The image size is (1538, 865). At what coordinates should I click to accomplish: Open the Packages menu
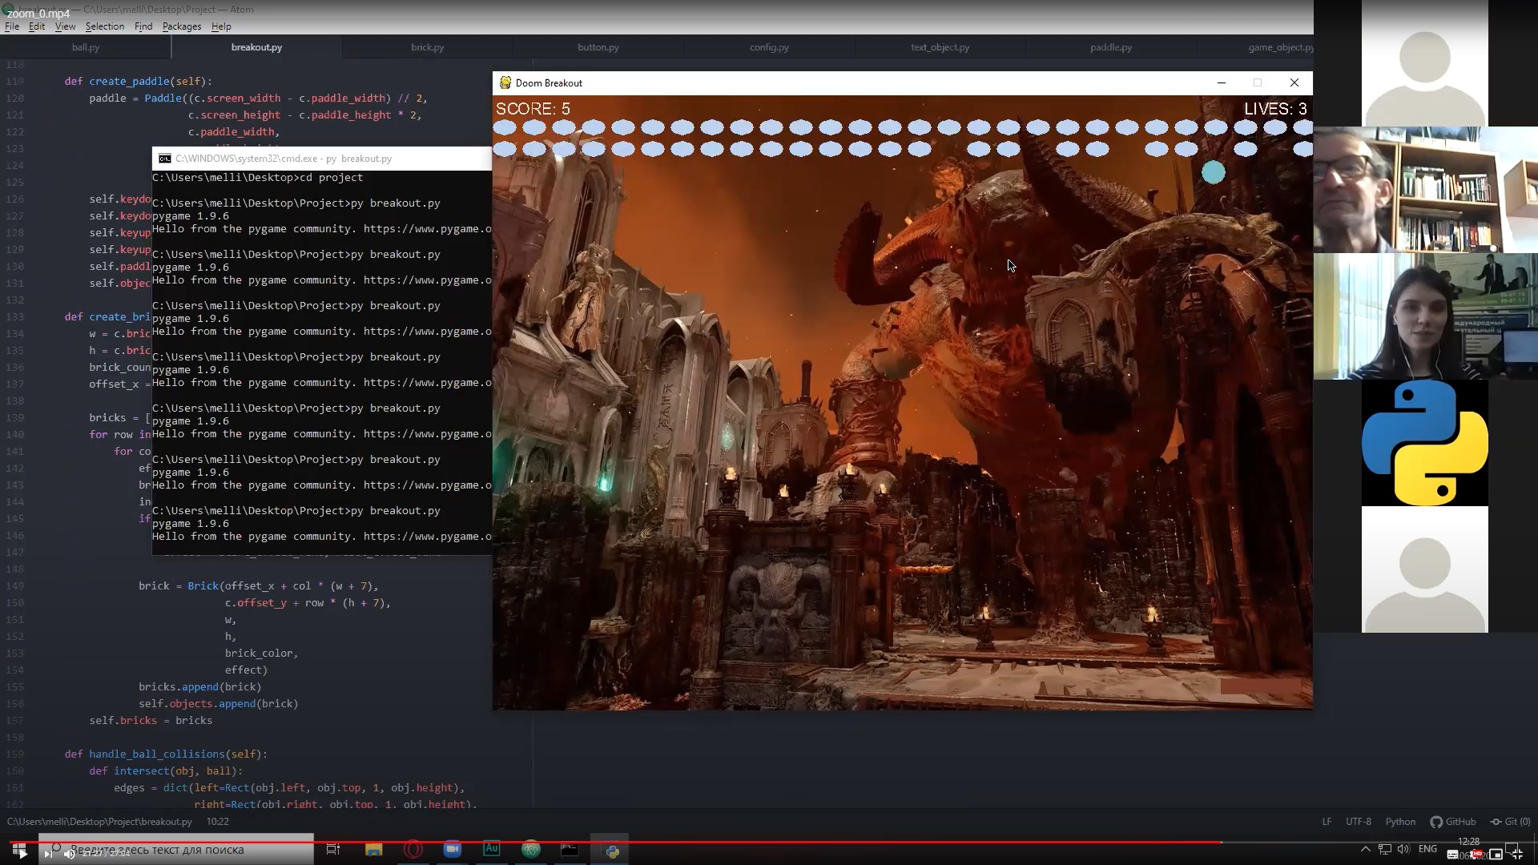pyautogui.click(x=182, y=26)
